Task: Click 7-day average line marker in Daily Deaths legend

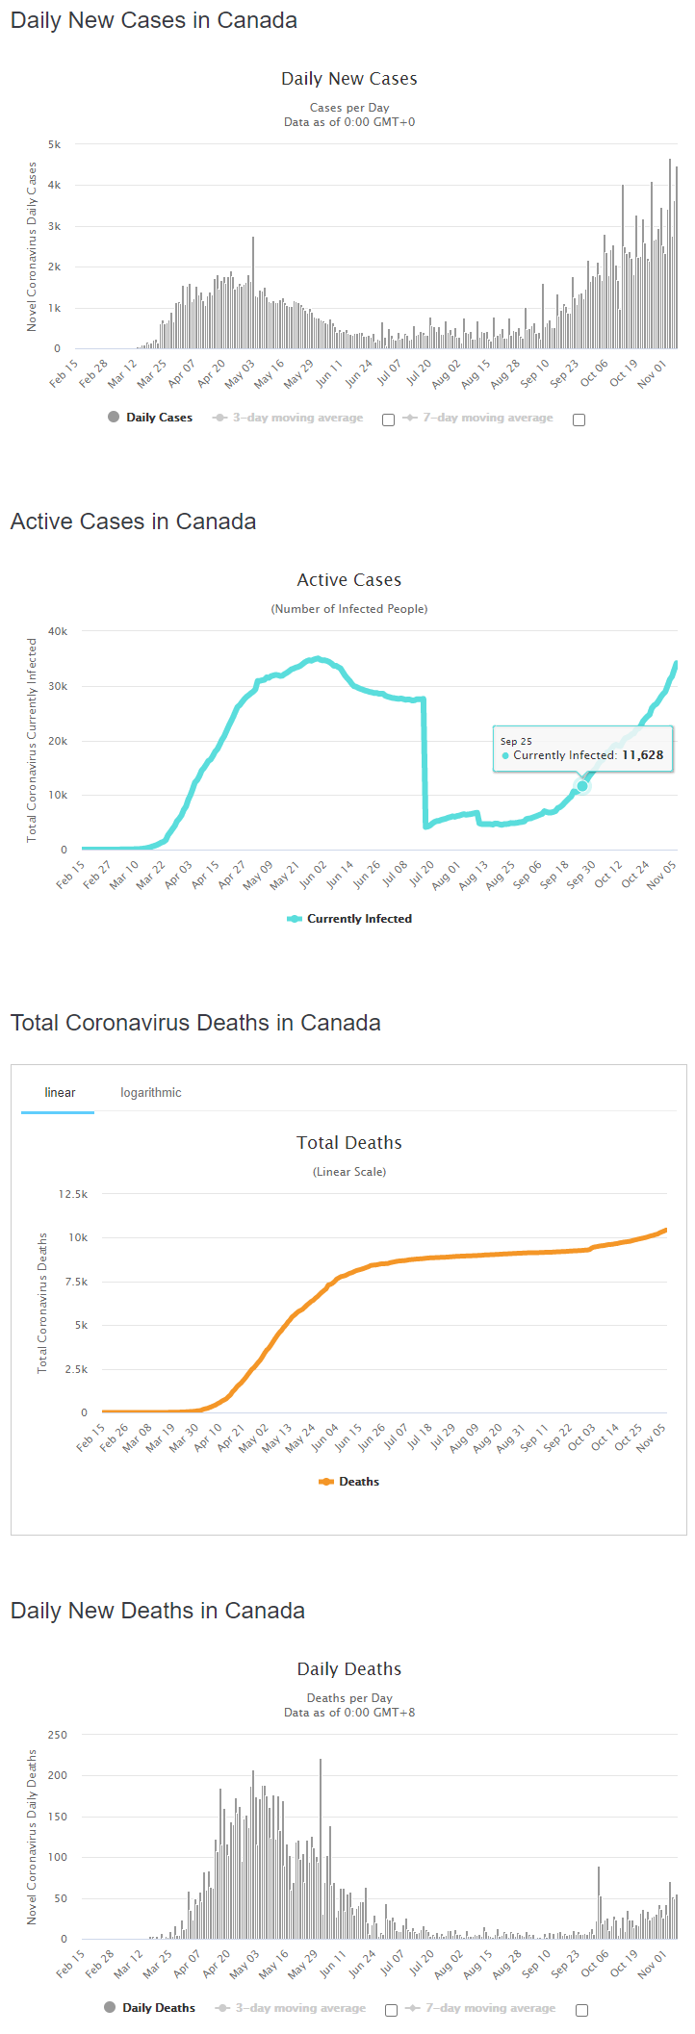Action: click(412, 2008)
